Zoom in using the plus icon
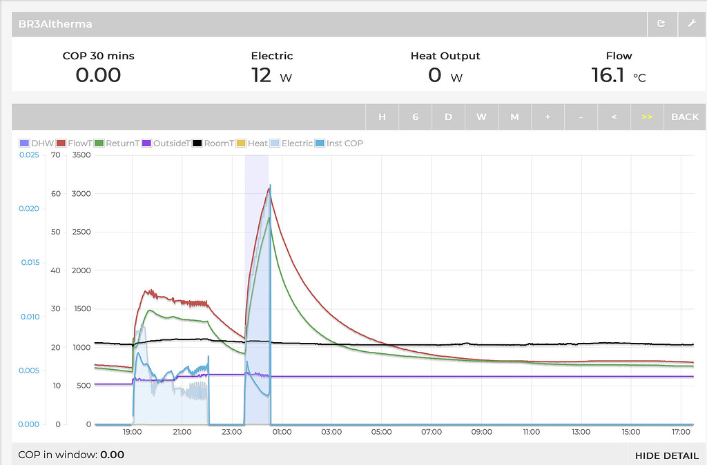 click(548, 117)
